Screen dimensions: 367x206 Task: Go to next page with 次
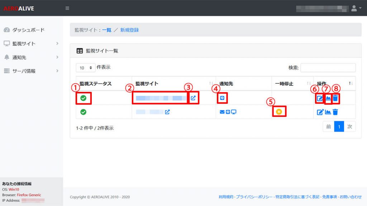click(x=350, y=127)
